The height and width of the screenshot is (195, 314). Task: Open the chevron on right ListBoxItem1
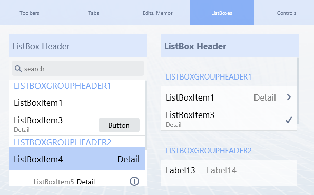pos(289,98)
